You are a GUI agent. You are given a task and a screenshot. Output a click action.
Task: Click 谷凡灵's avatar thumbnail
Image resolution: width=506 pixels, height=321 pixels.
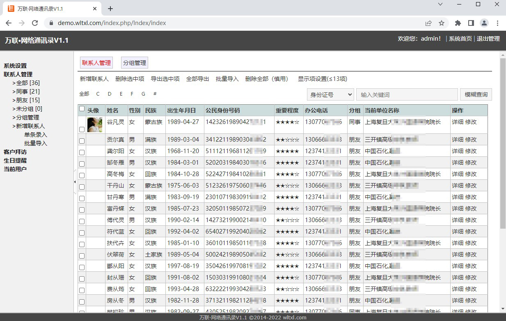(x=95, y=124)
